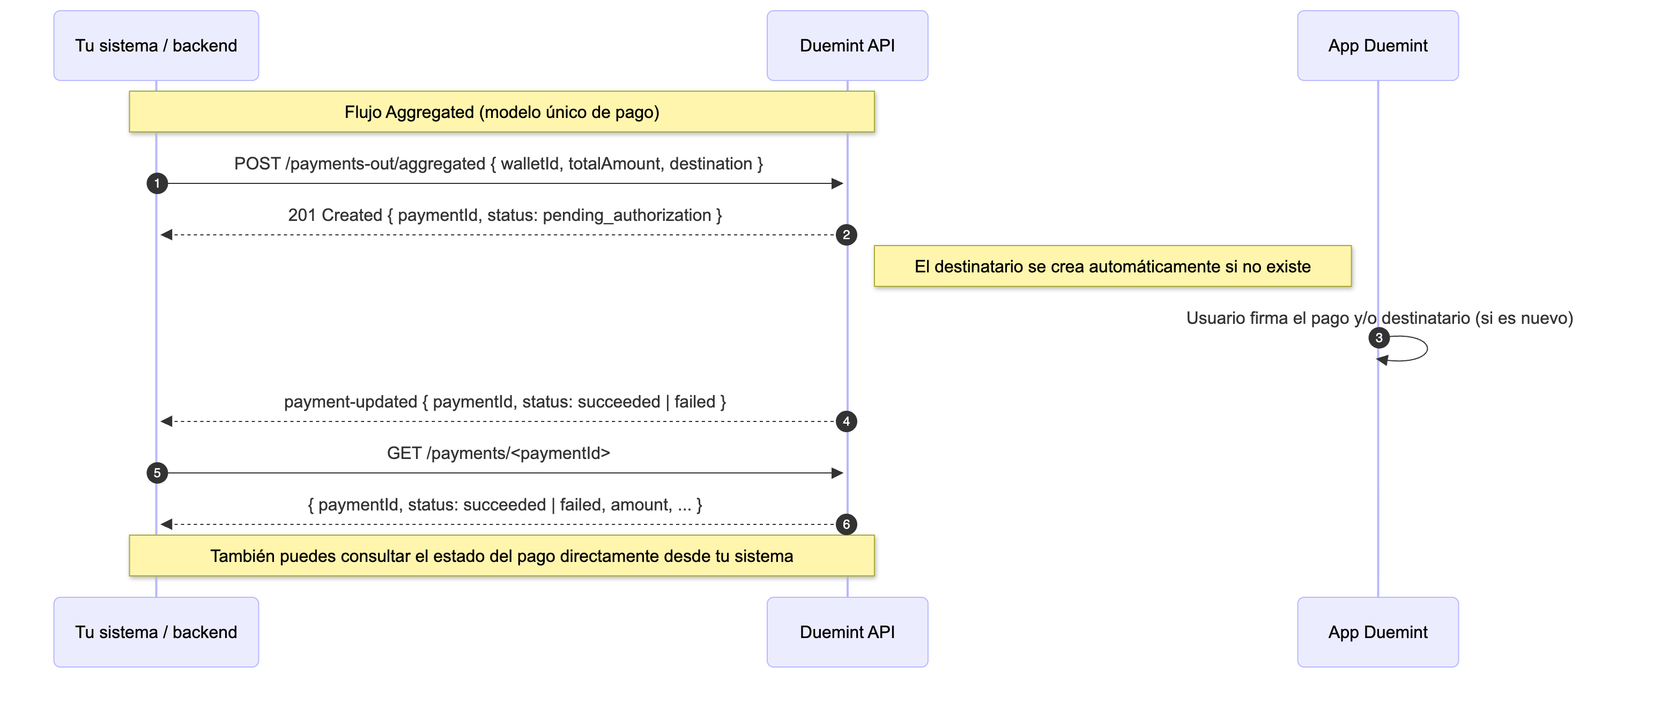Select top "Tu sistema / backend" participant box
Screen dimensions: 1654x711
point(156,46)
